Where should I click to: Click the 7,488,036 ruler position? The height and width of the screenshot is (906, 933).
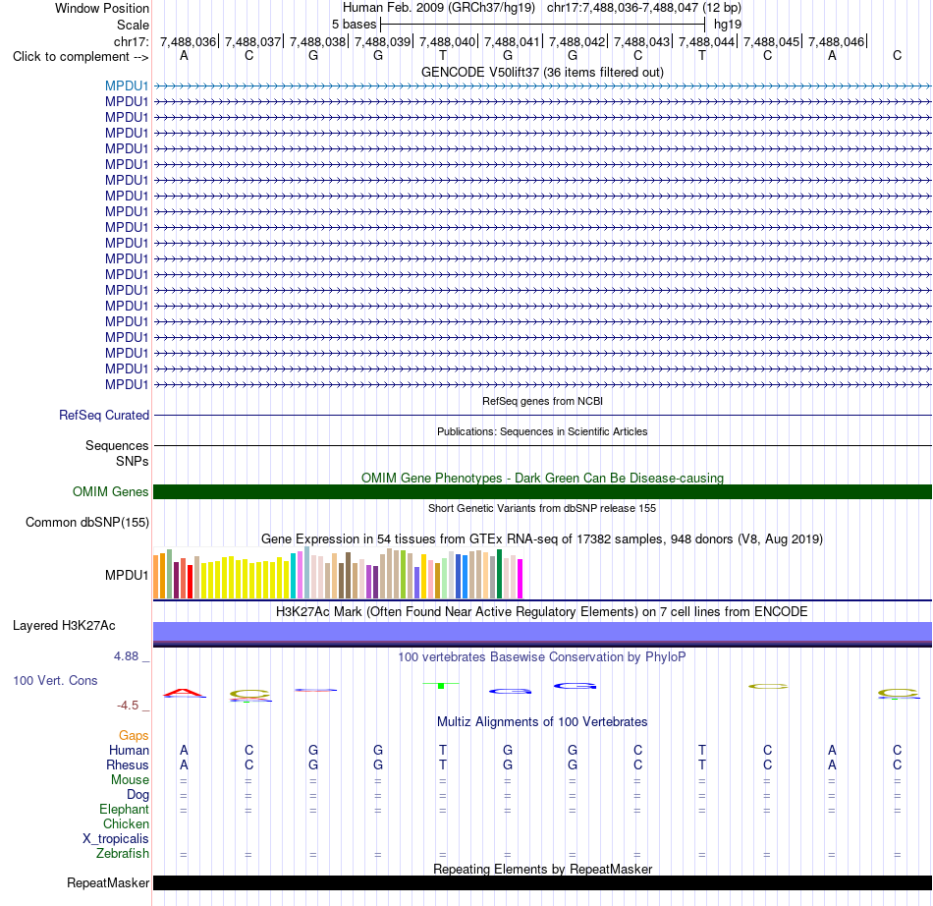click(x=188, y=41)
